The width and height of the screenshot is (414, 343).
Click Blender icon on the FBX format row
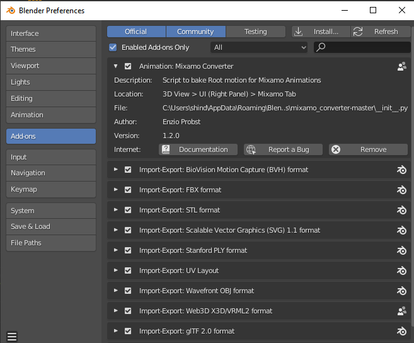pyautogui.click(x=401, y=190)
